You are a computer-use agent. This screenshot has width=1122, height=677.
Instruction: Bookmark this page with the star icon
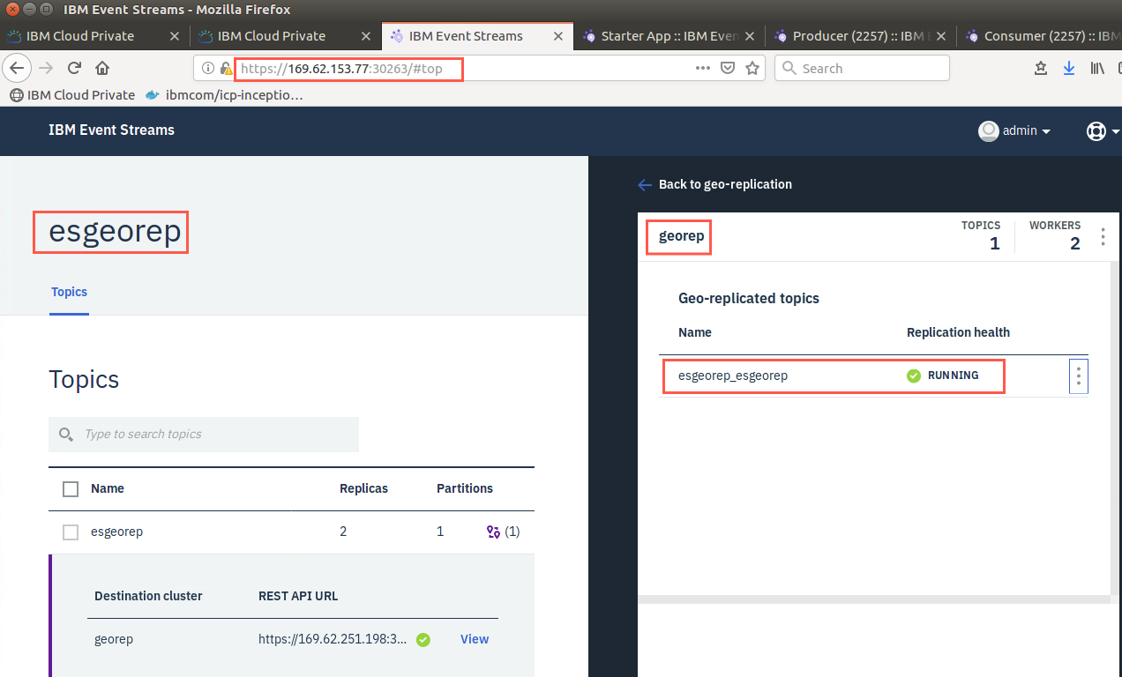click(752, 68)
